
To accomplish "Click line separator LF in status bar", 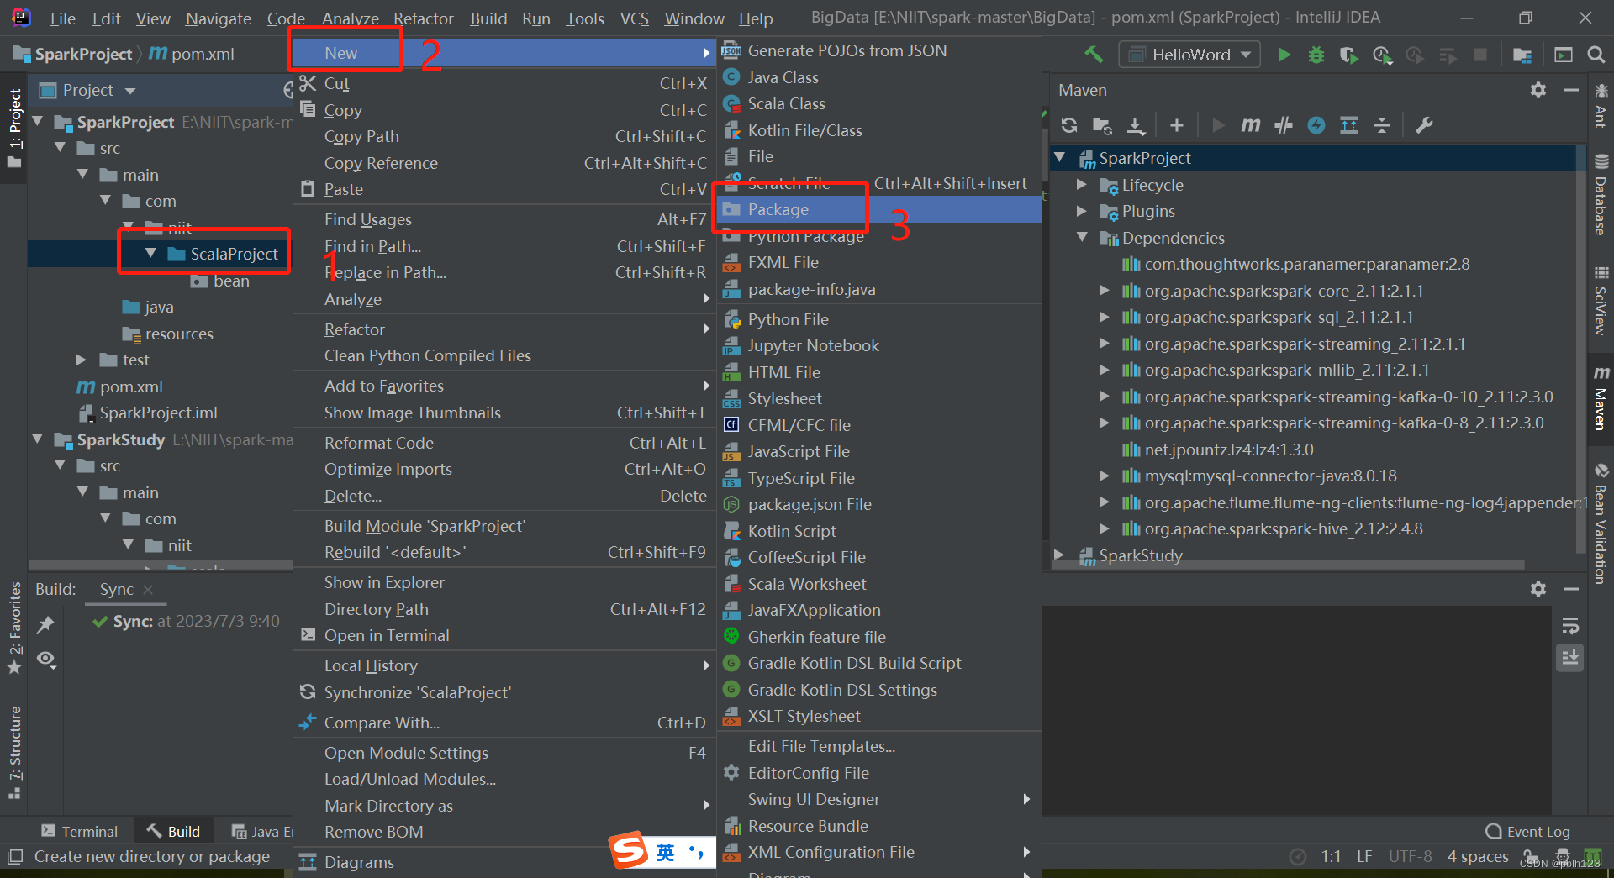I will (x=1364, y=856).
